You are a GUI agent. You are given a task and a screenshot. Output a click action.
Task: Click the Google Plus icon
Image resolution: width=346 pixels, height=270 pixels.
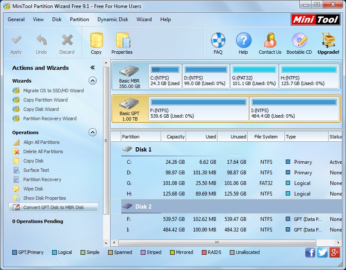335,252
